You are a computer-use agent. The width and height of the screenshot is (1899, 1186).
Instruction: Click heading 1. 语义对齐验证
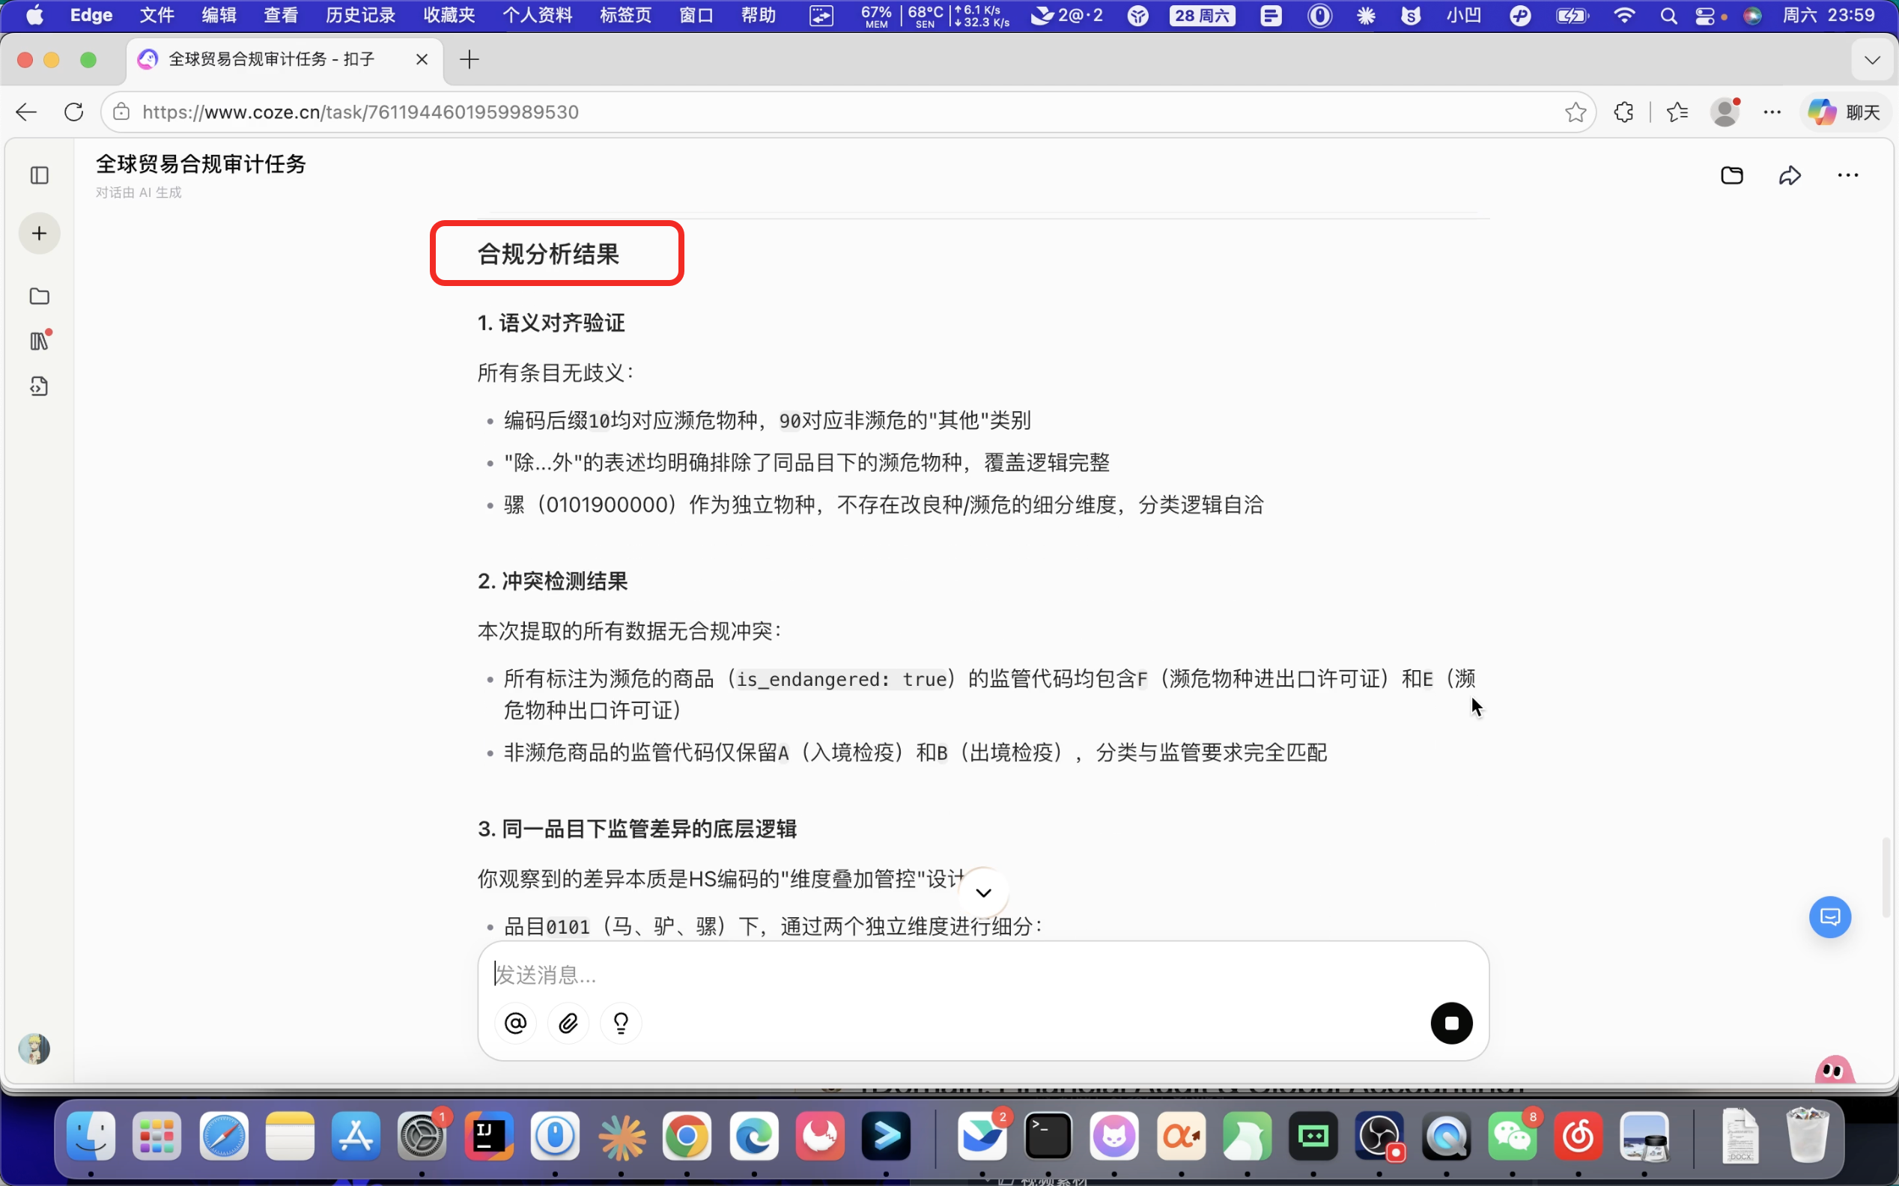click(x=550, y=323)
